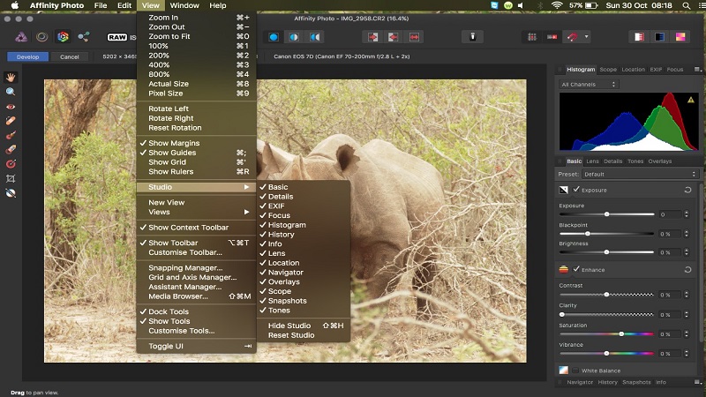Toggle snapping magnet icon
This screenshot has height=397, width=706.
[572, 37]
